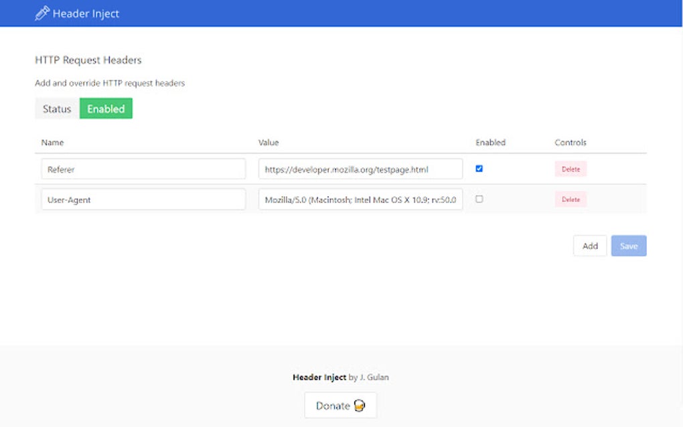Save the header changes
Image resolution: width=683 pixels, height=427 pixels.
click(x=628, y=246)
